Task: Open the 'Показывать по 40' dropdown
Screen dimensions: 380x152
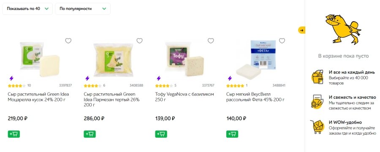Action: (27, 9)
